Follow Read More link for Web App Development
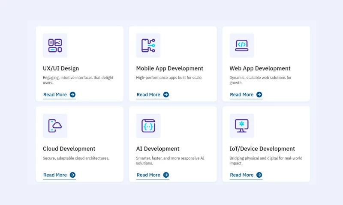Screen dimensions: 343x205 [x=242, y=95]
